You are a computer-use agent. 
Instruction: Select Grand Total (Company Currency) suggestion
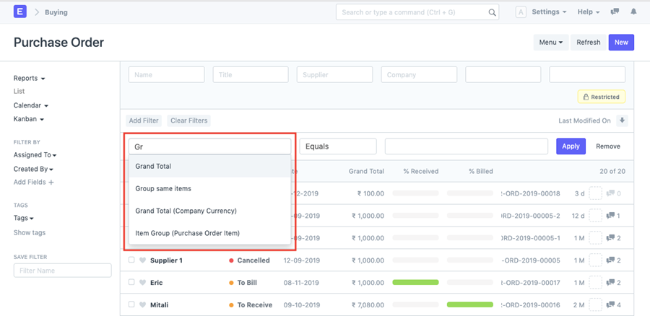186,211
